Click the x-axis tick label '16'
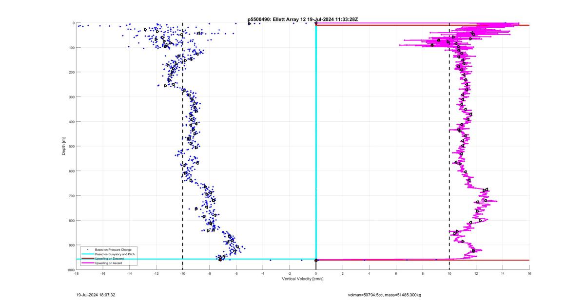585x303 pixels. click(529, 273)
